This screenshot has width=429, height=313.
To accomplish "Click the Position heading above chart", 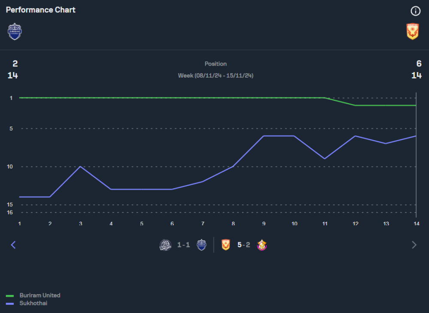I will (216, 64).
